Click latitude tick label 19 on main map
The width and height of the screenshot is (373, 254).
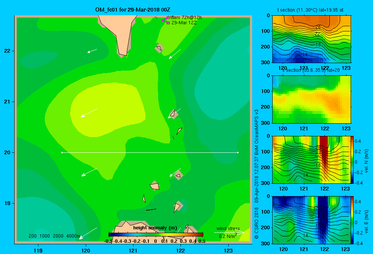point(7,203)
